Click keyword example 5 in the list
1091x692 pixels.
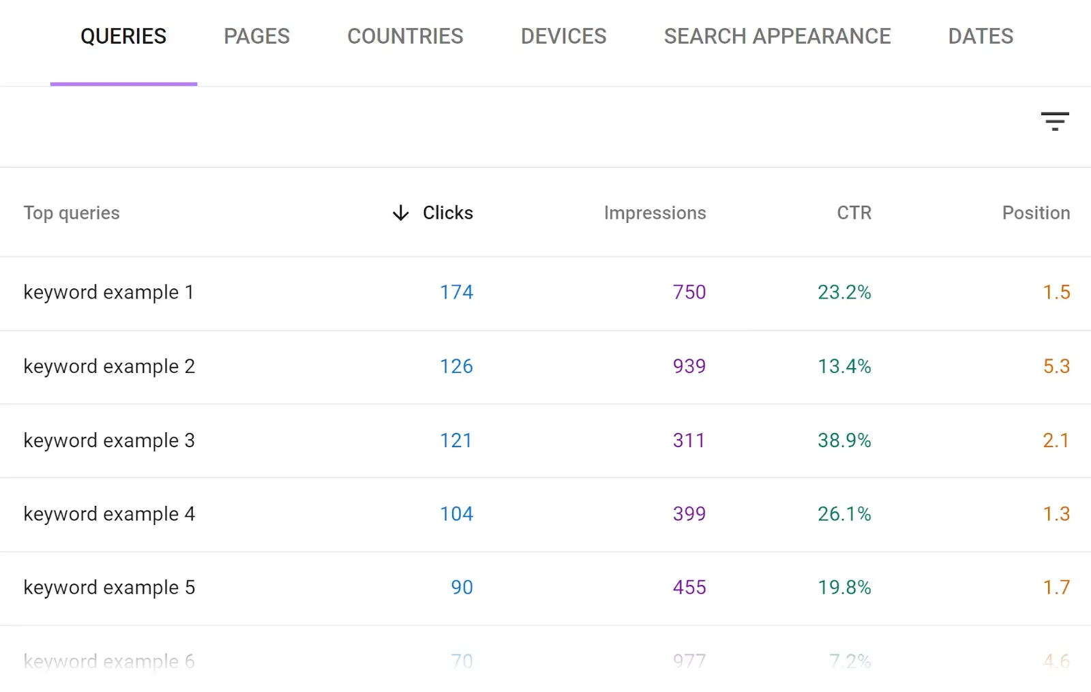[109, 587]
